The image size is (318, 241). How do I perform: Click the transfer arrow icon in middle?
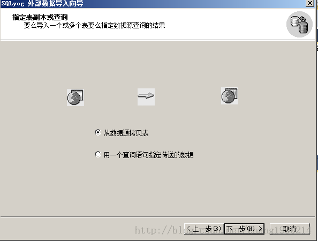point(146,97)
